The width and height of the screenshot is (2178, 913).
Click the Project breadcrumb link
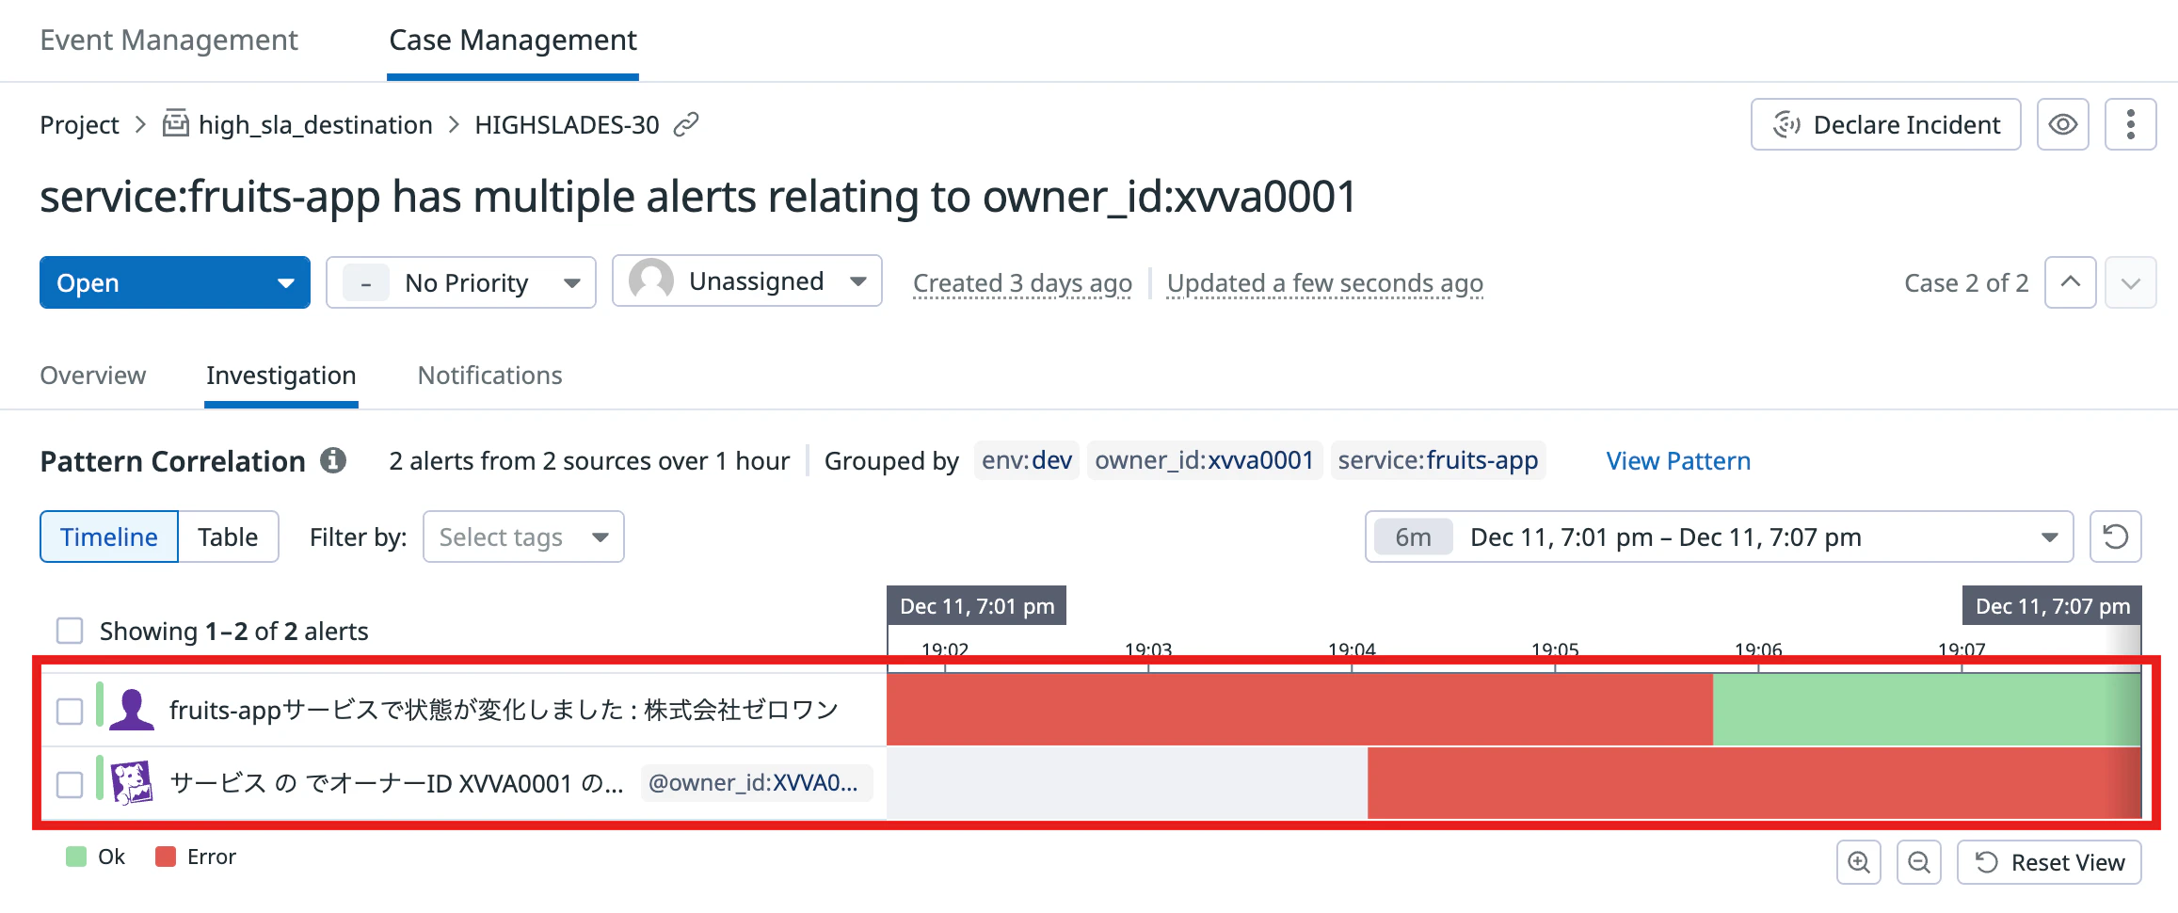[79, 124]
